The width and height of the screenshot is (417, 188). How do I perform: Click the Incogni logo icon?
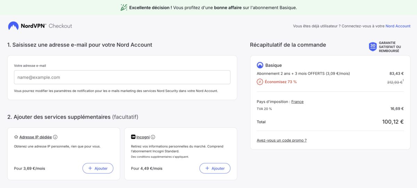(133, 137)
